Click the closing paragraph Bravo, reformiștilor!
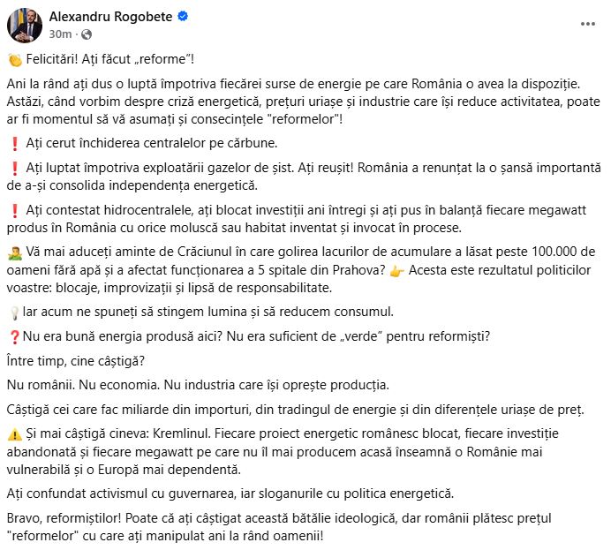Image resolution: width=611 pixels, height=550 pixels. click(x=279, y=527)
